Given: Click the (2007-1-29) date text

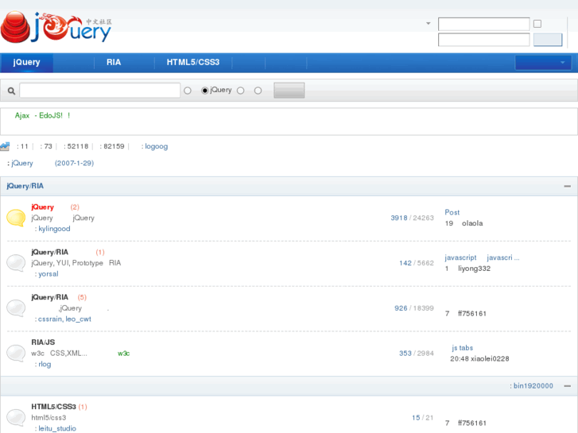Looking at the screenshot, I should (74, 163).
